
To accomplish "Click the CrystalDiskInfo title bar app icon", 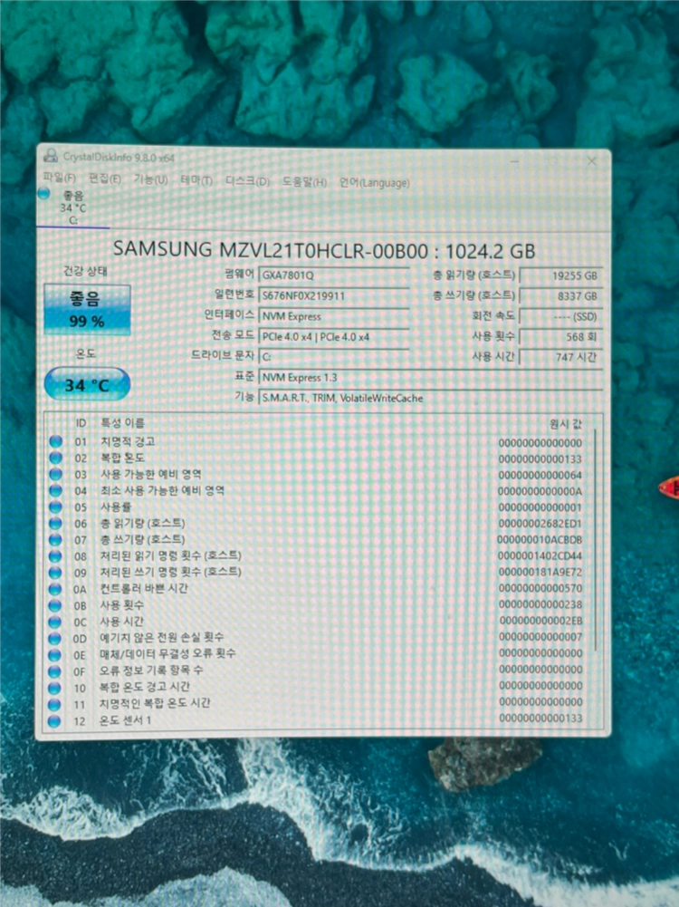I will (x=51, y=156).
